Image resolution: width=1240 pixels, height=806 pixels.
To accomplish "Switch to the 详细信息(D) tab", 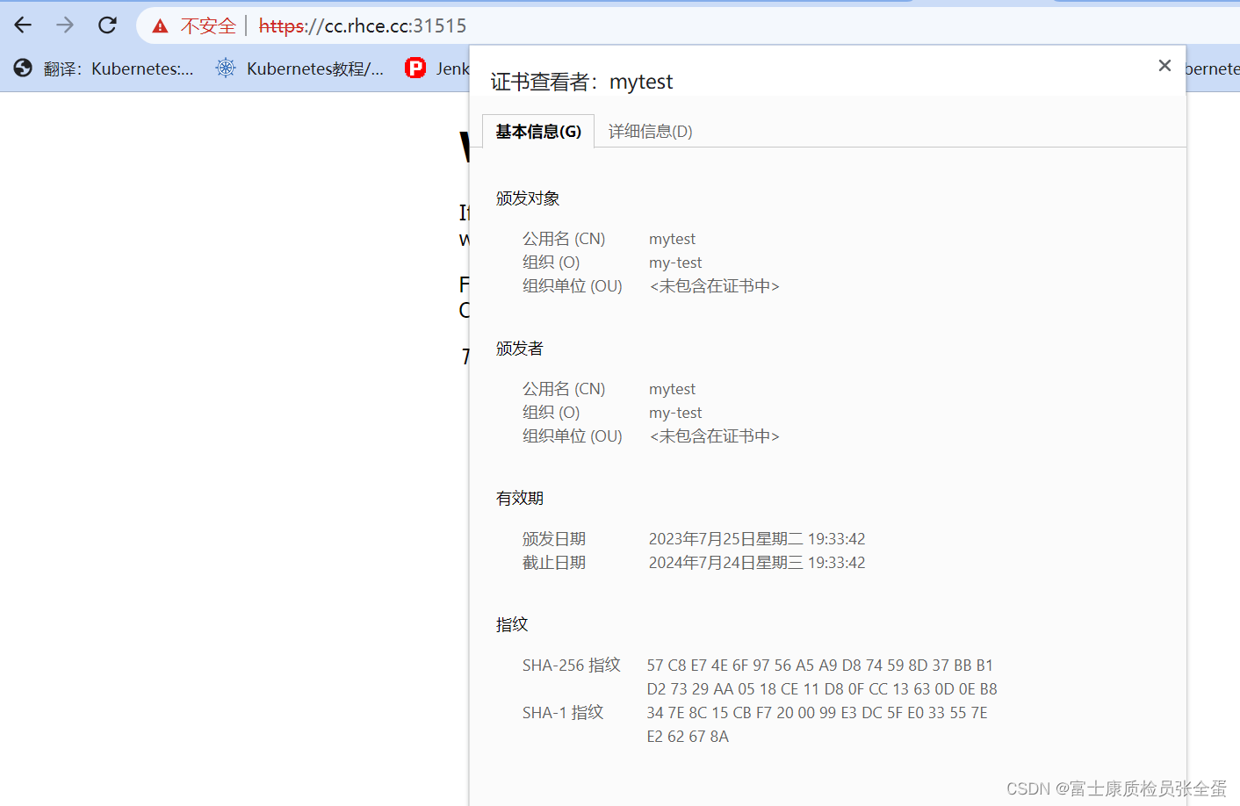I will pos(650,131).
